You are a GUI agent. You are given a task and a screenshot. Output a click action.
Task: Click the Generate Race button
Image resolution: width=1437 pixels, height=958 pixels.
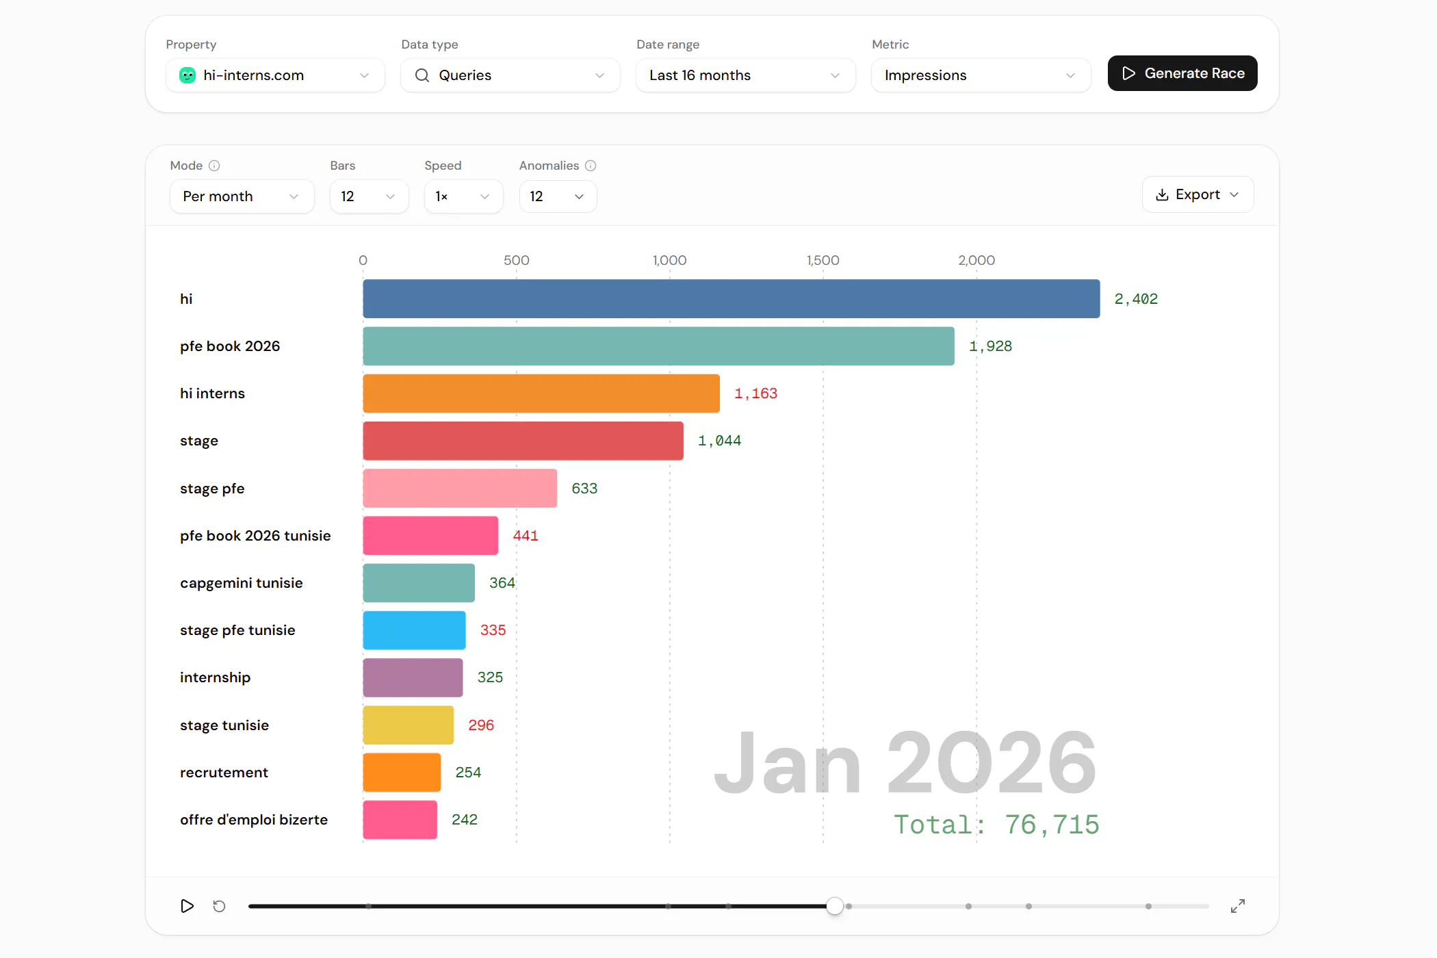pos(1182,73)
